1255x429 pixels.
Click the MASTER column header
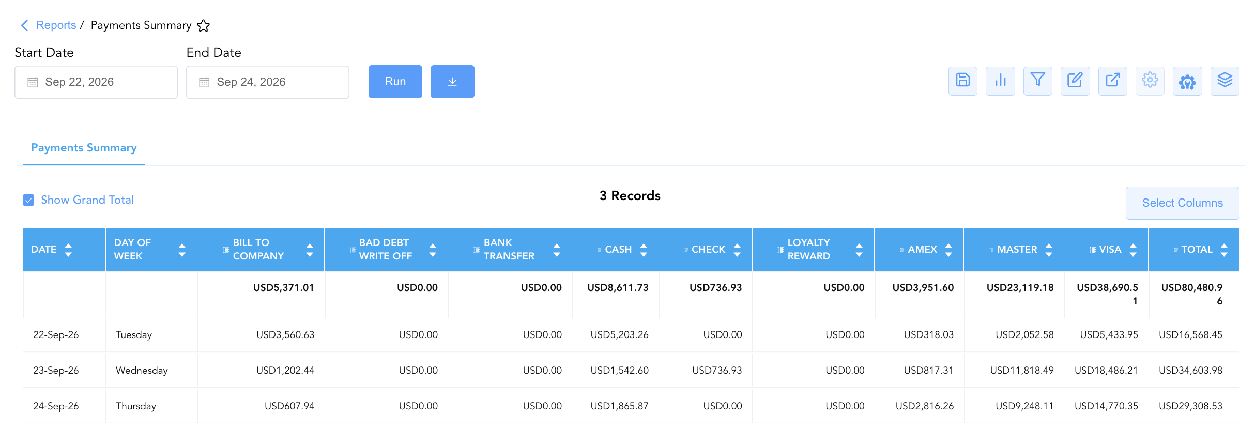[x=1014, y=250]
